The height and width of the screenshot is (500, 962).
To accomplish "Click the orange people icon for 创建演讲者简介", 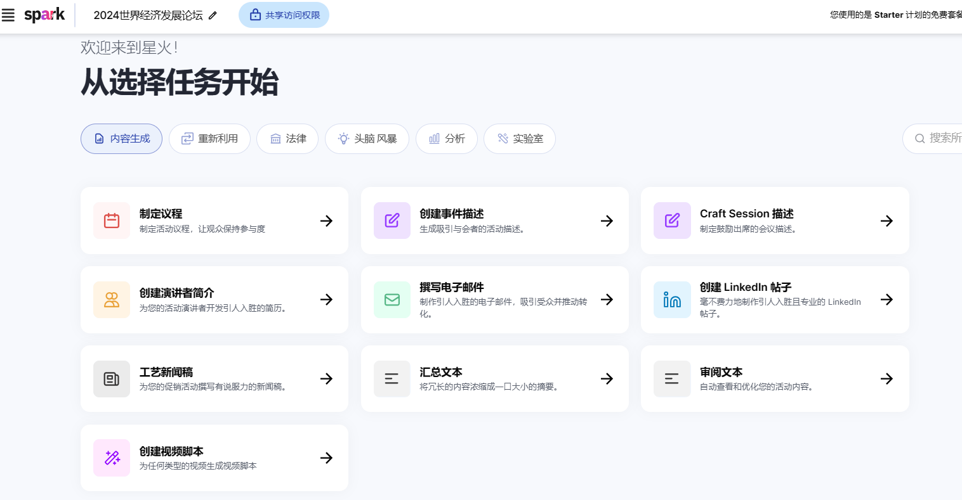I will coord(112,300).
